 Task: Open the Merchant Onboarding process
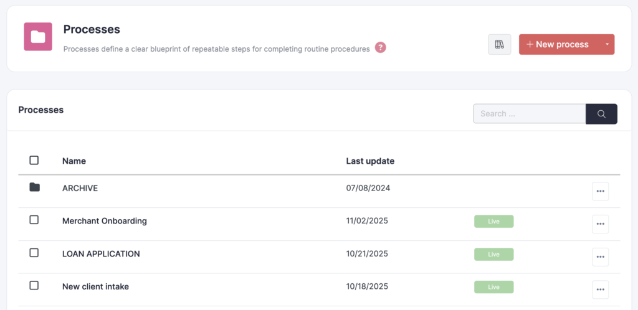pos(104,221)
